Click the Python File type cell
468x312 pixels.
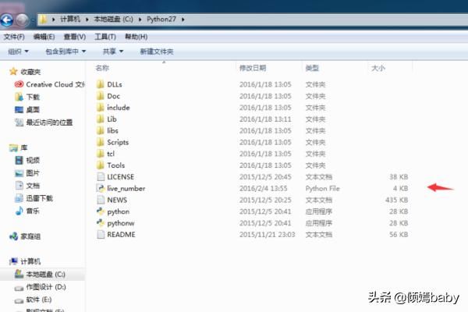tap(322, 189)
